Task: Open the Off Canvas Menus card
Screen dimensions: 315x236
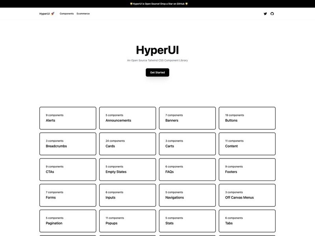Action: point(247,195)
